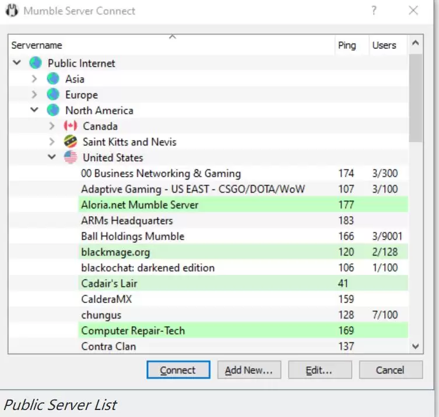
Task: Expand the Canada server list
Action: click(52, 126)
